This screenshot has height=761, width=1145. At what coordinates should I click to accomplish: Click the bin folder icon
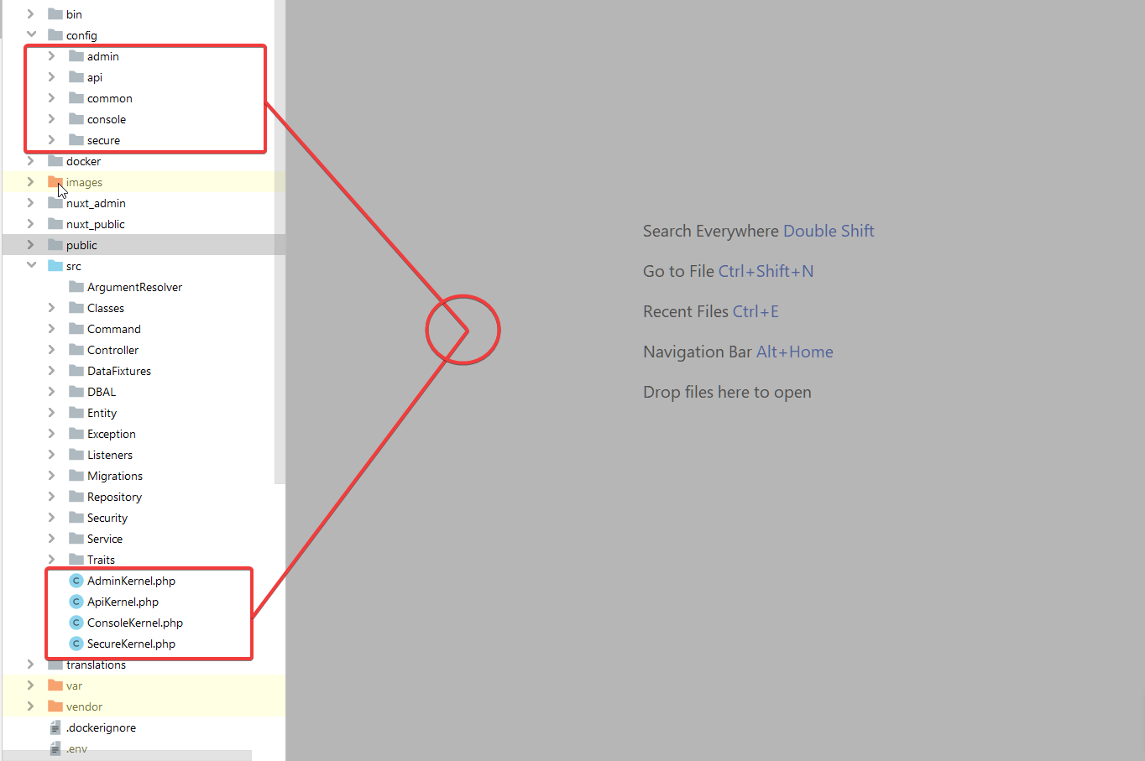(x=55, y=14)
